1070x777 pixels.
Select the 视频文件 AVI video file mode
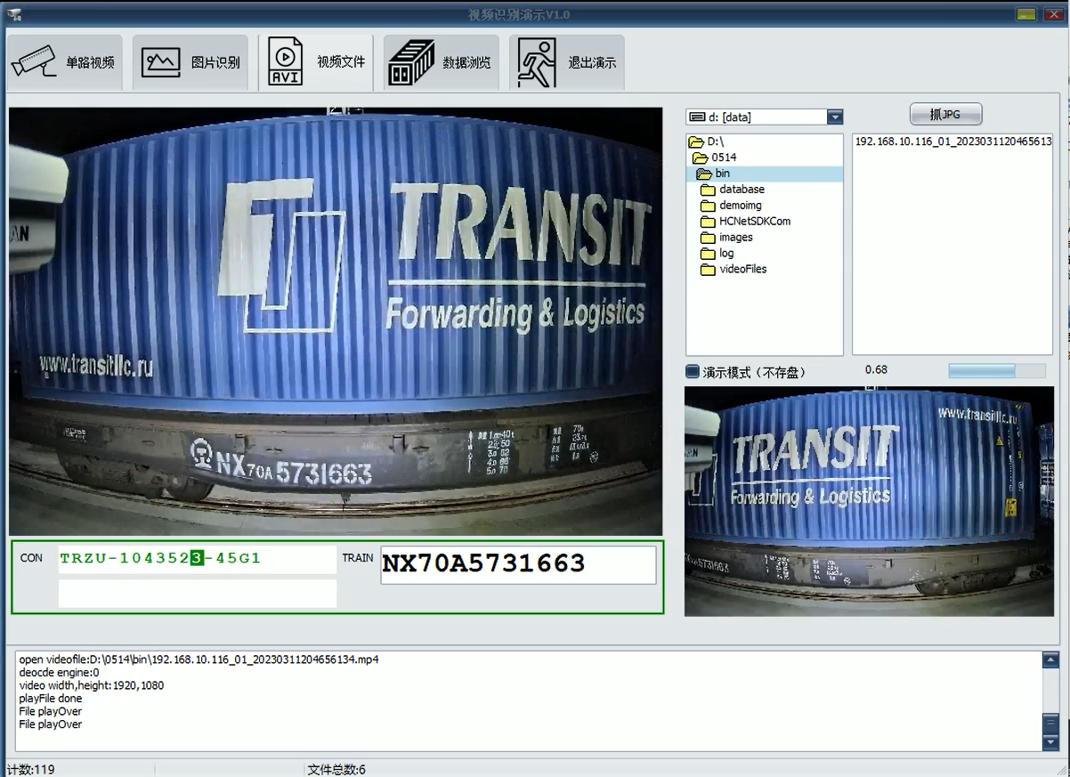pos(316,62)
